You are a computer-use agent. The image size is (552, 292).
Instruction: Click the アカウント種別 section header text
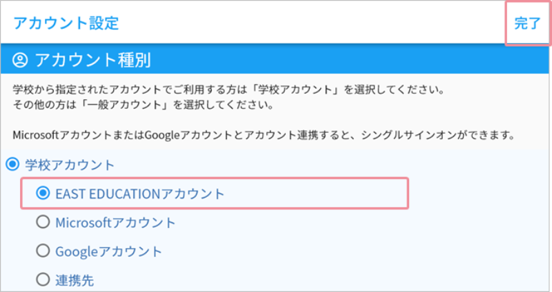tap(93, 60)
